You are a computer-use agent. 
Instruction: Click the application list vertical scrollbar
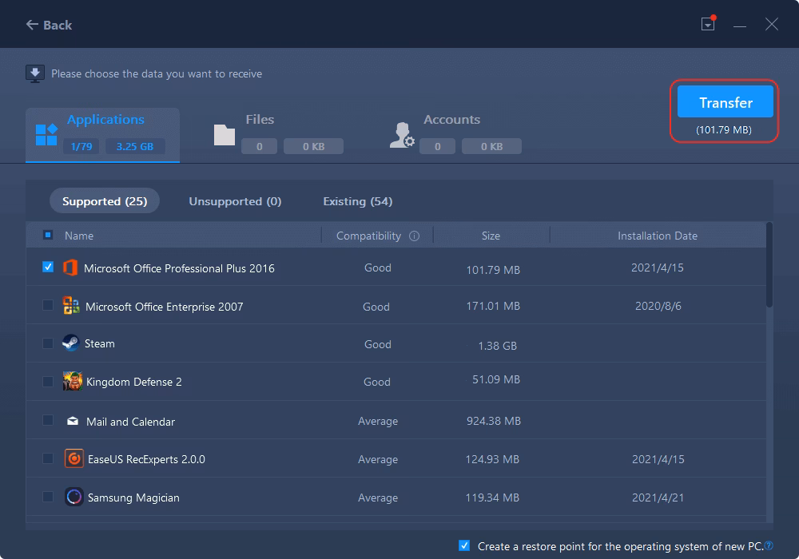point(769,265)
